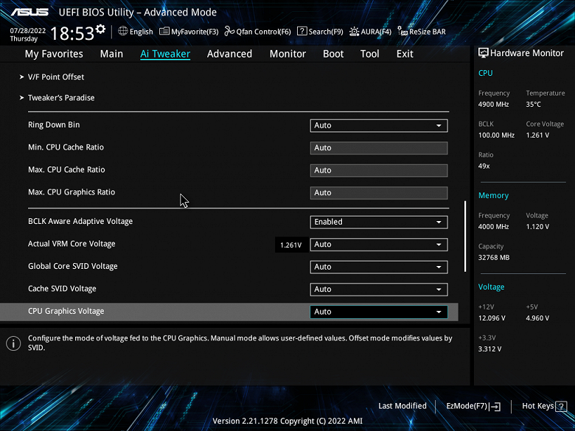Click the Version 2.21.1278 copyright text

tap(287, 421)
